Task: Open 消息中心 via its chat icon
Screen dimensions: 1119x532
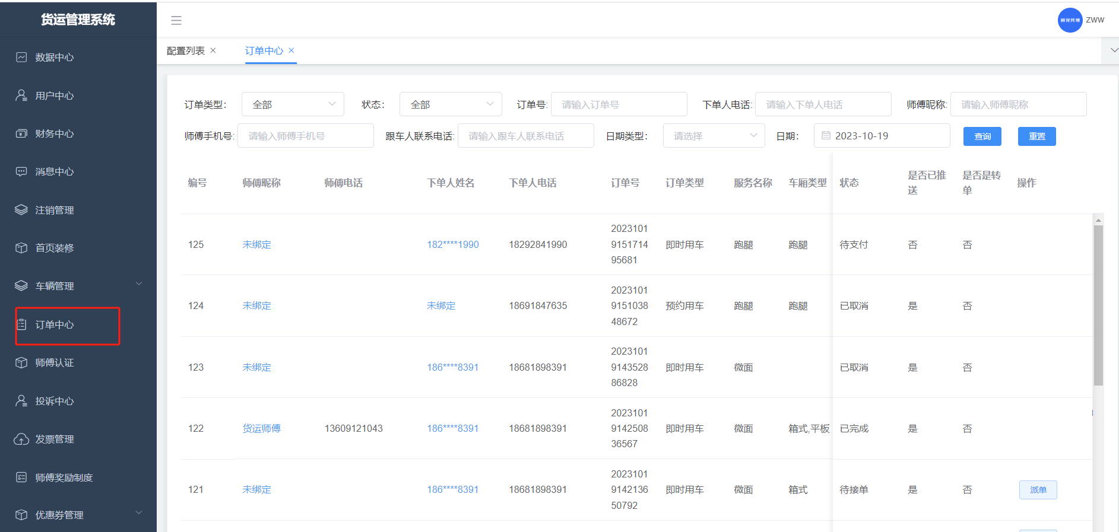Action: pyautogui.click(x=21, y=171)
